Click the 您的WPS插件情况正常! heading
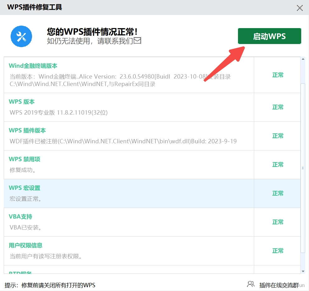Viewport: 309px width, 291px height. coord(92,32)
